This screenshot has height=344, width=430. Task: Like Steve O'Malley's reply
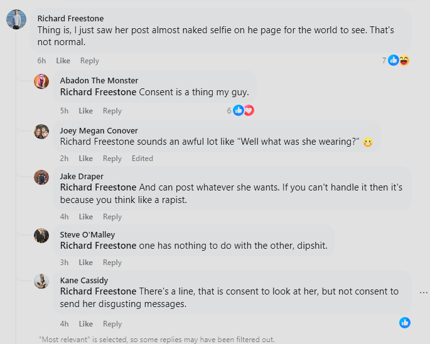[85, 263]
